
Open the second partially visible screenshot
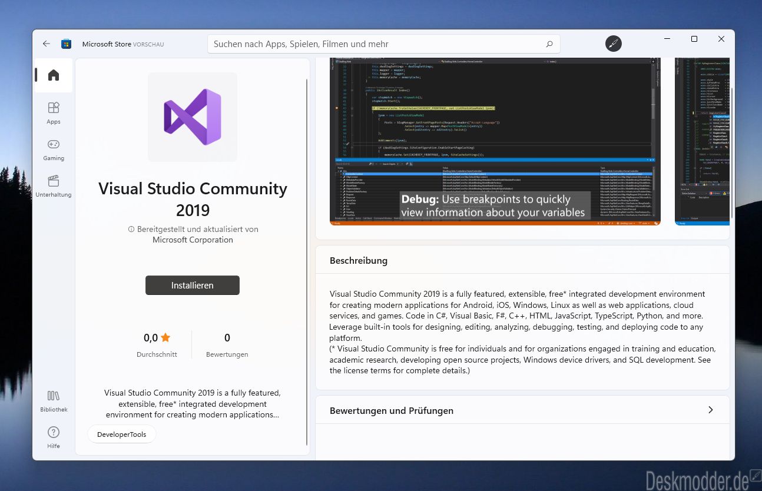click(702, 141)
